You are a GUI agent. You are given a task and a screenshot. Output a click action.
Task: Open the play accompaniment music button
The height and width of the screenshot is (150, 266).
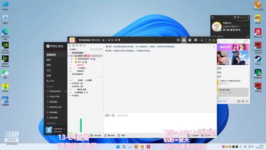109,136
